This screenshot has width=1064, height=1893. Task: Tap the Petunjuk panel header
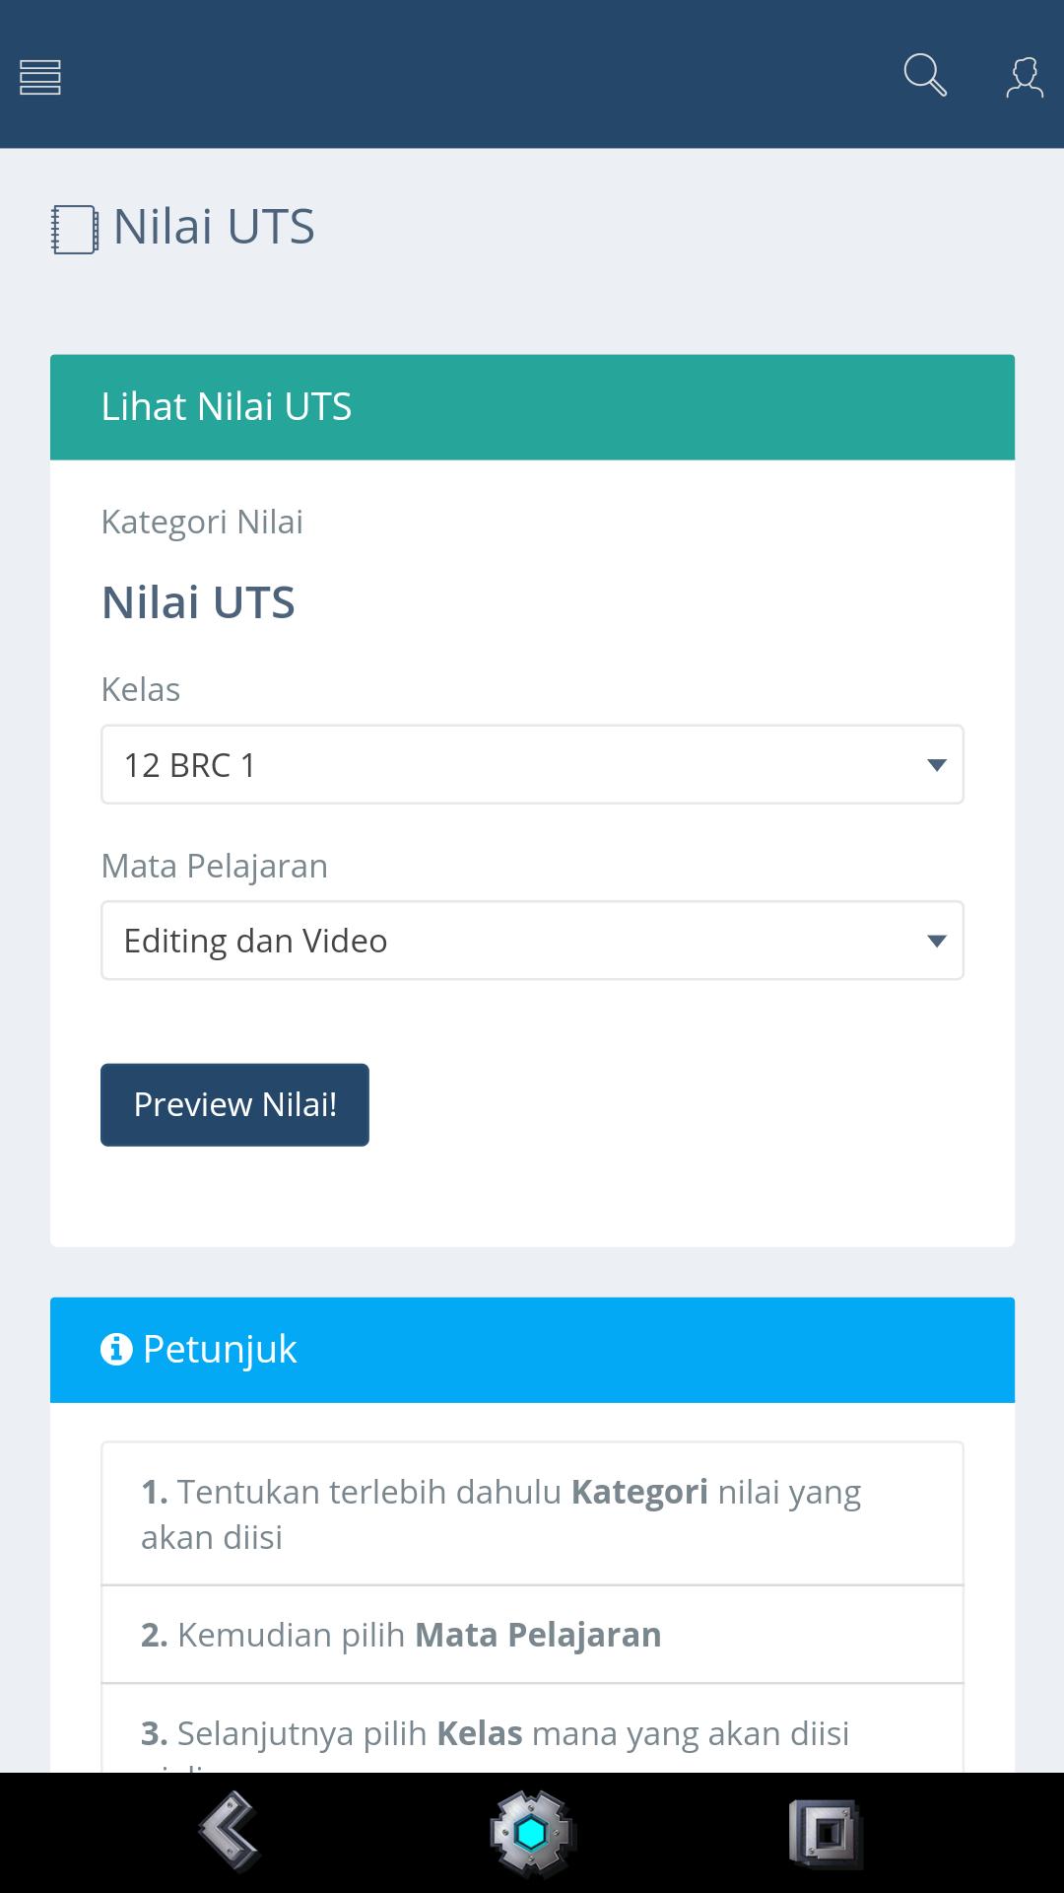pyautogui.click(x=532, y=1350)
